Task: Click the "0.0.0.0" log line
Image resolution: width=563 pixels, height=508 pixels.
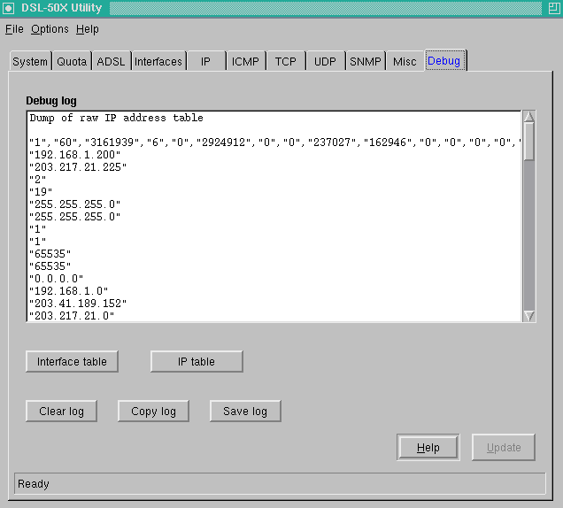Action: coord(56,279)
